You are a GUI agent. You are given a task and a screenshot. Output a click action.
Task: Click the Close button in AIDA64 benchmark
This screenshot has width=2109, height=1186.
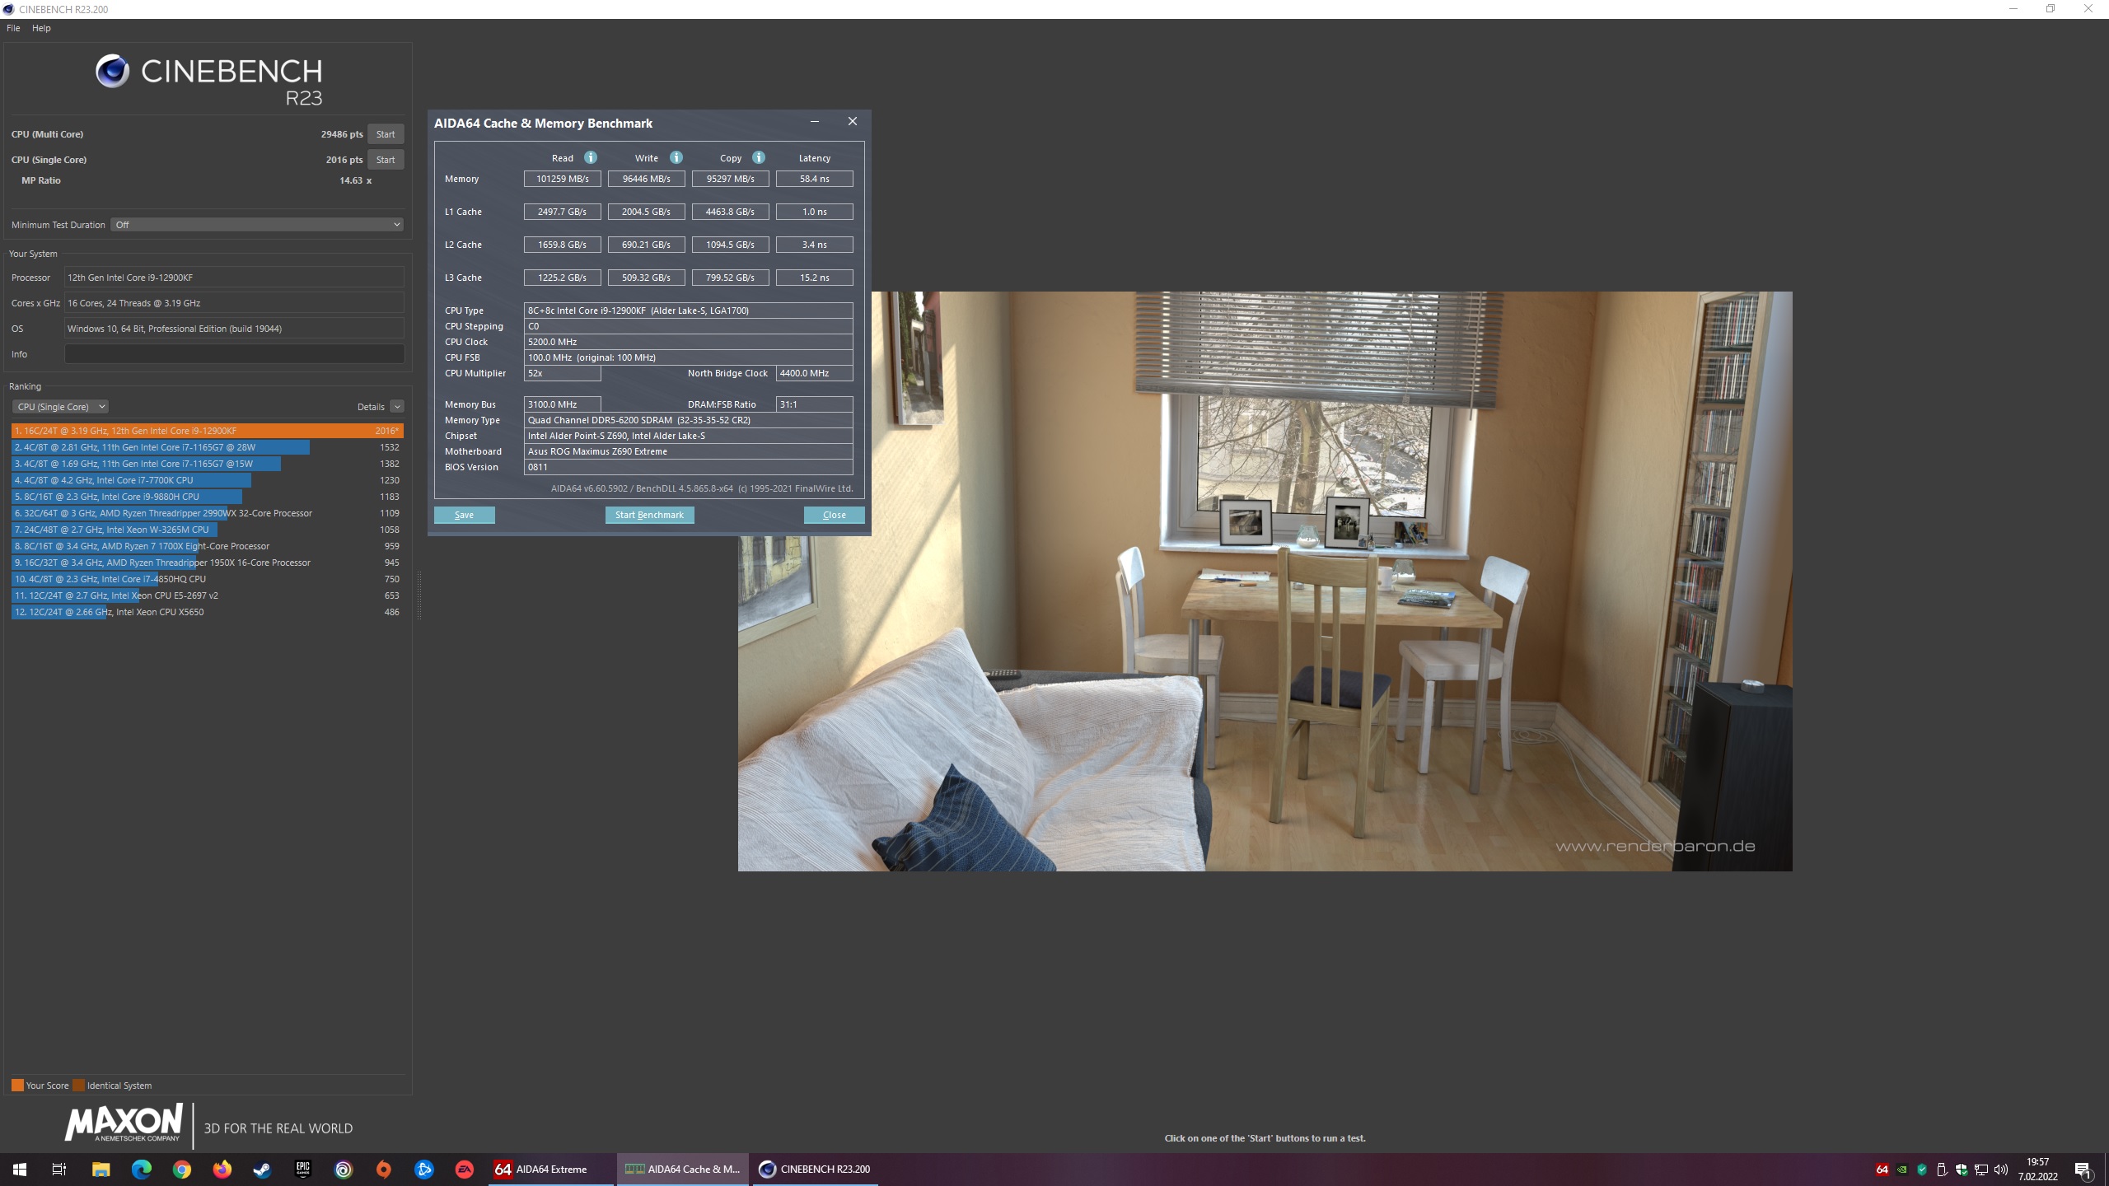pos(835,515)
